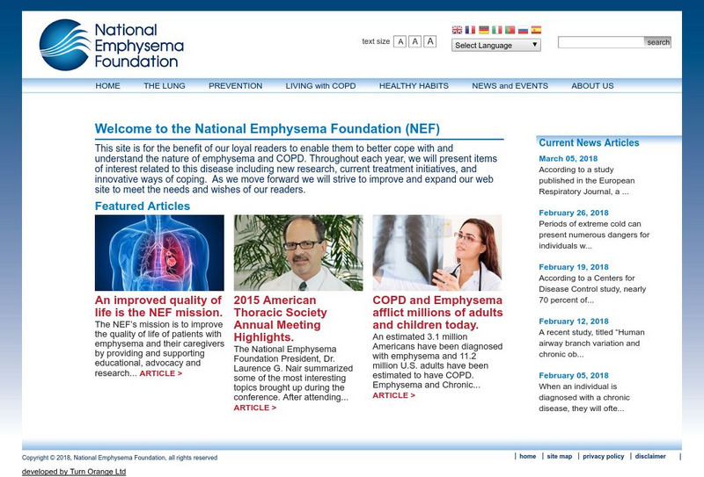Click the search input field
Viewport: 704px width, 477px height.
(601, 42)
